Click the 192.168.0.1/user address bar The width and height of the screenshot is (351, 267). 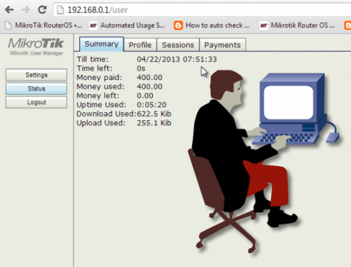(x=202, y=10)
